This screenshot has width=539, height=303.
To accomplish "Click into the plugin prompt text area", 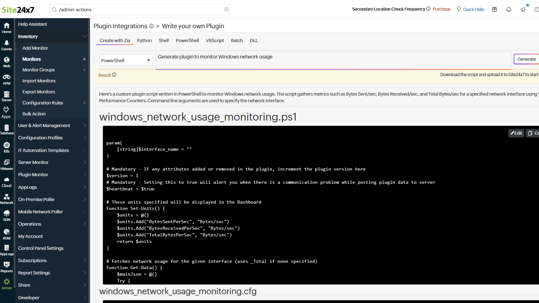I will (333, 60).
